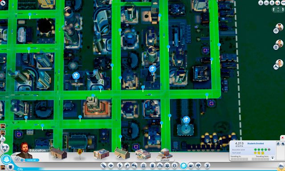The height and width of the screenshot is (171, 285).
Task: Open the Waste Disposal trash can icon
Action: point(153,166)
